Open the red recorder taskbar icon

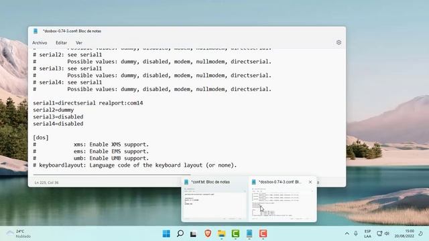click(x=263, y=234)
